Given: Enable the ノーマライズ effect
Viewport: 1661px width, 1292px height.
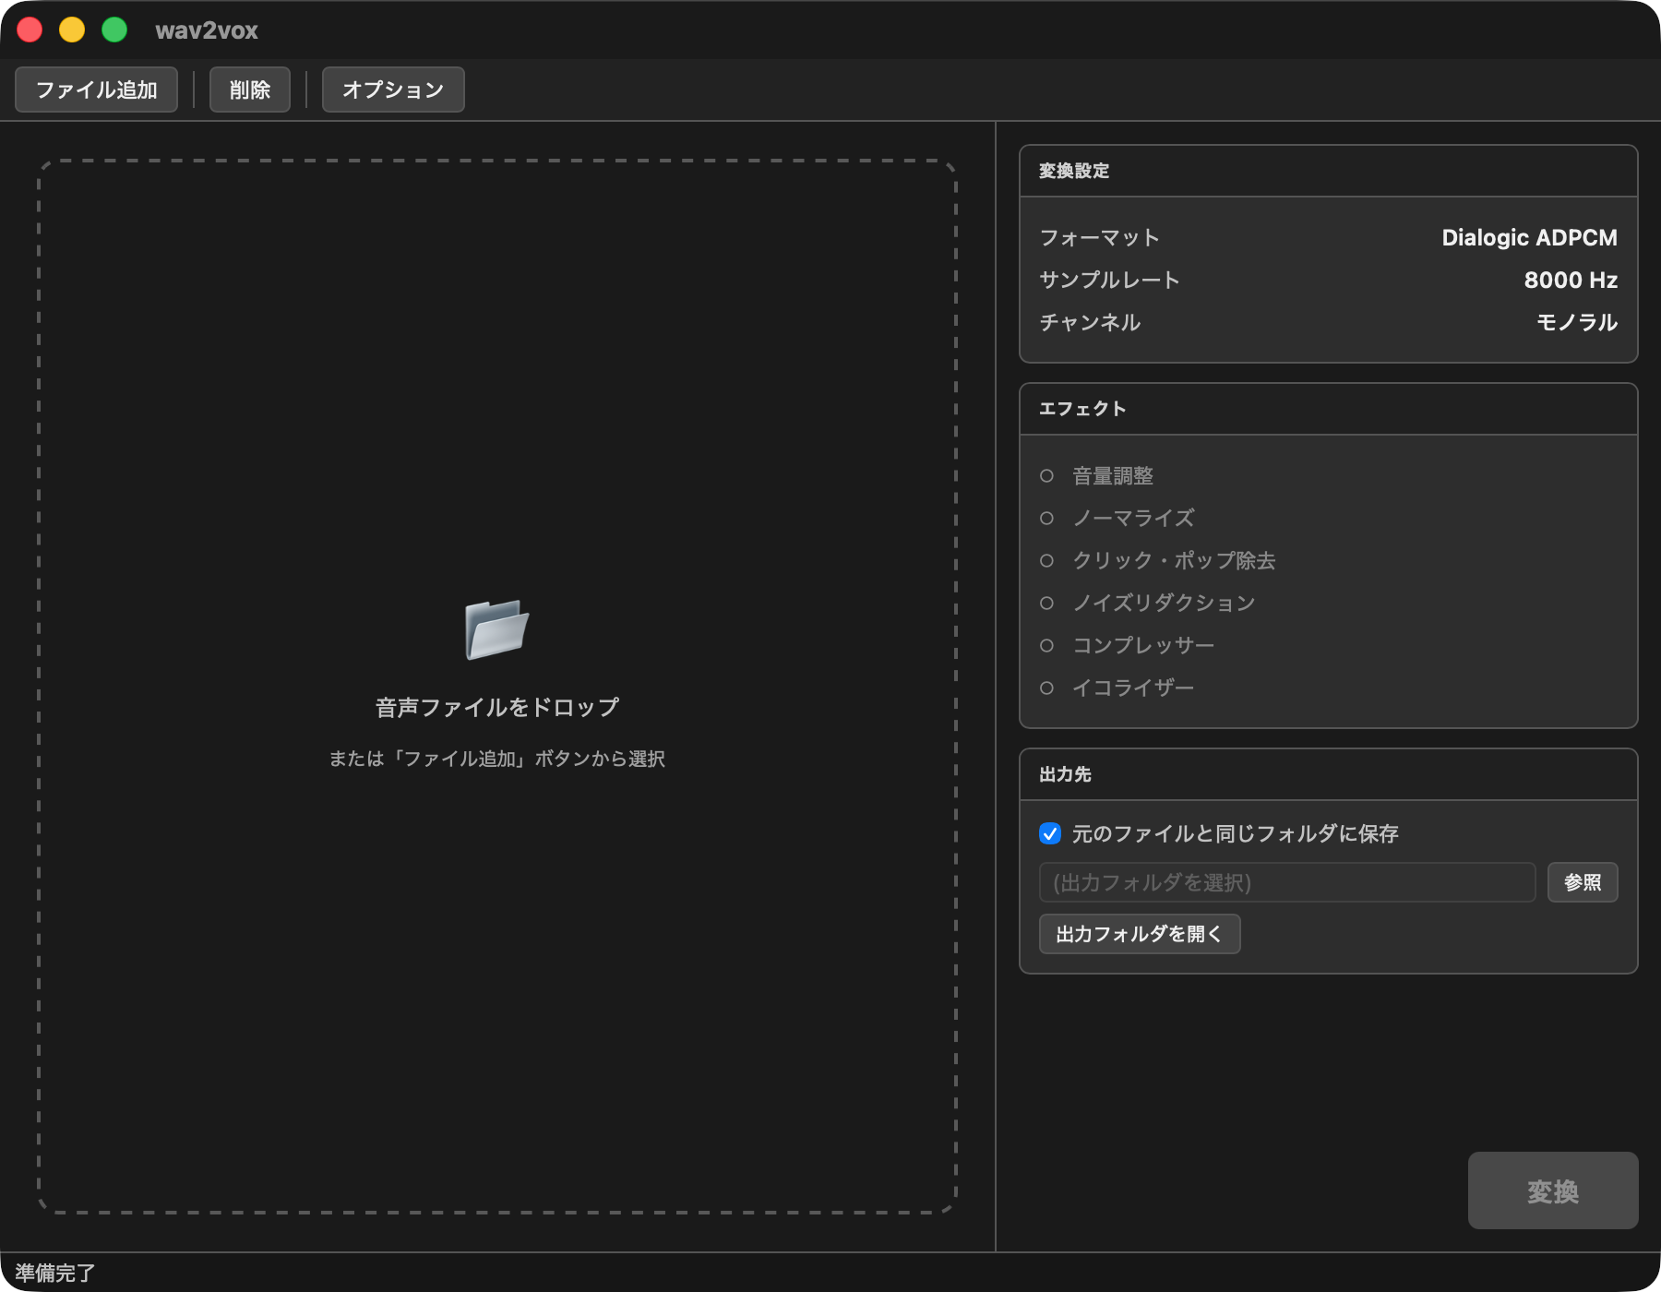Looking at the screenshot, I should [x=1046, y=519].
